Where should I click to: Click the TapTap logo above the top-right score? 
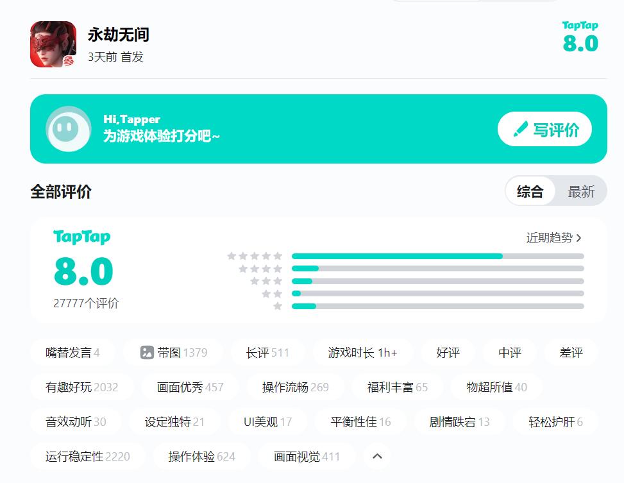[x=580, y=26]
